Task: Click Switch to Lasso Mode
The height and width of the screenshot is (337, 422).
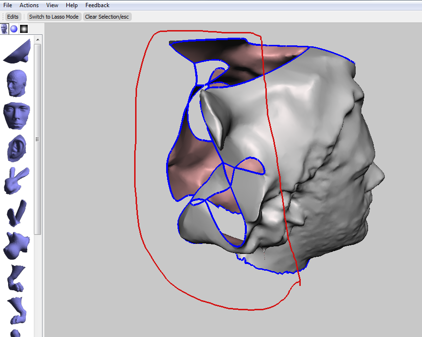Action: coord(54,17)
